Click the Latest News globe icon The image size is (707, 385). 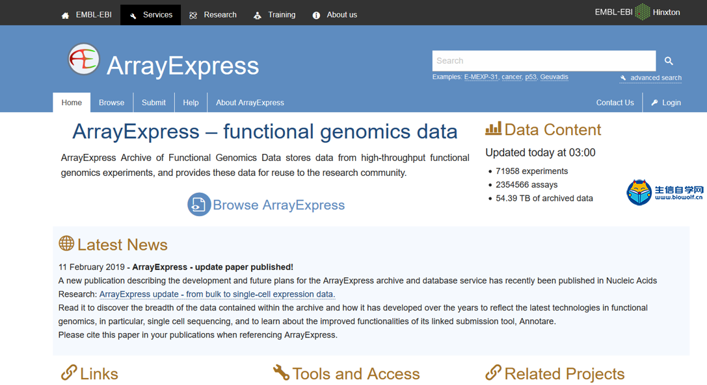(66, 243)
